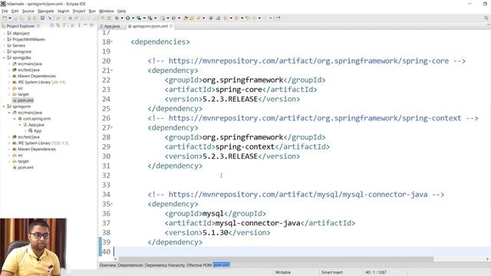The width and height of the screenshot is (491, 276).
Task: Select the pom.xml source tab at bottom
Action: (x=222, y=265)
